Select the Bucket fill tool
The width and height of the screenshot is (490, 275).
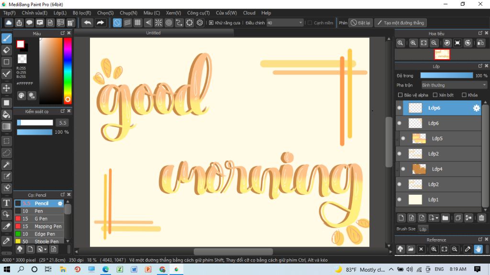[x=7, y=114]
